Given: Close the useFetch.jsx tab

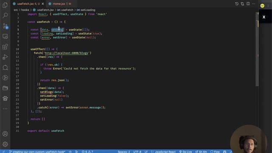Looking at the screenshot, I should tap(42, 4).
